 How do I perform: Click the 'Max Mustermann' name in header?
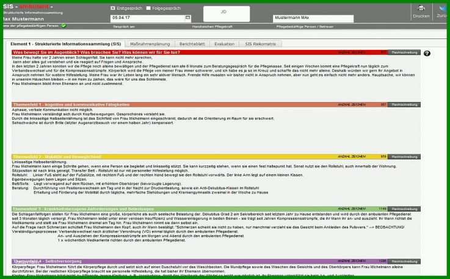click(24, 19)
